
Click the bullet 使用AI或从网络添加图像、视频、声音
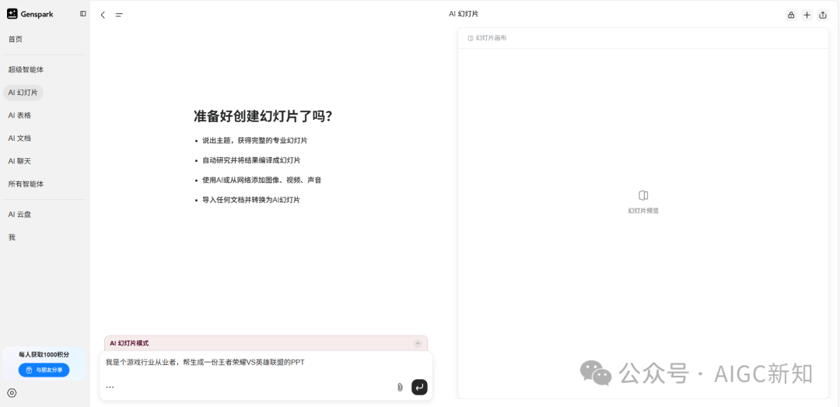pos(261,181)
